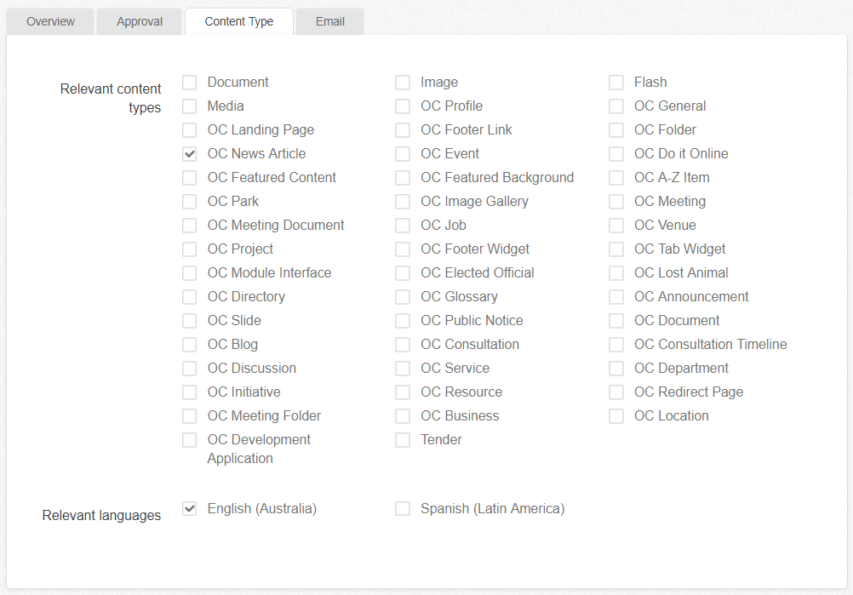853x595 pixels.
Task: Enable OC Lost Animal
Action: point(616,272)
